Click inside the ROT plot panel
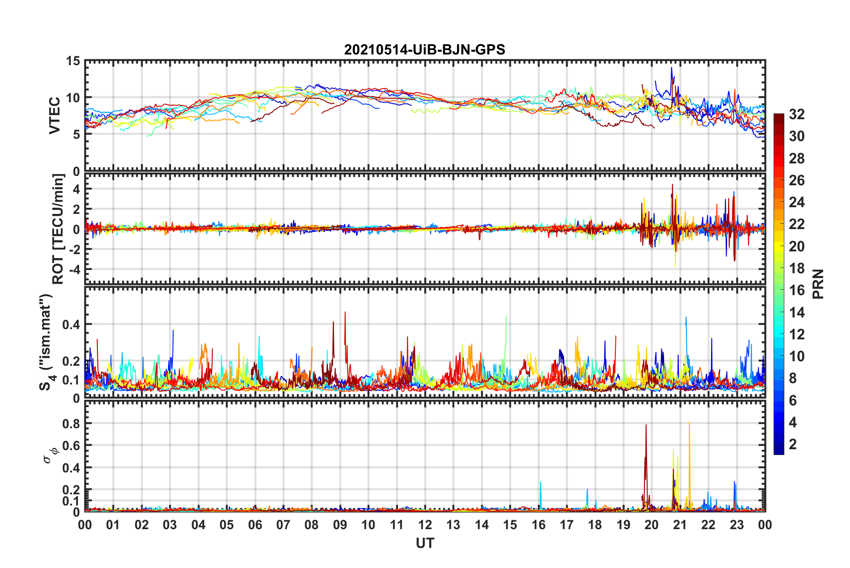Viewport: 850px width, 568px height. pyautogui.click(x=425, y=229)
